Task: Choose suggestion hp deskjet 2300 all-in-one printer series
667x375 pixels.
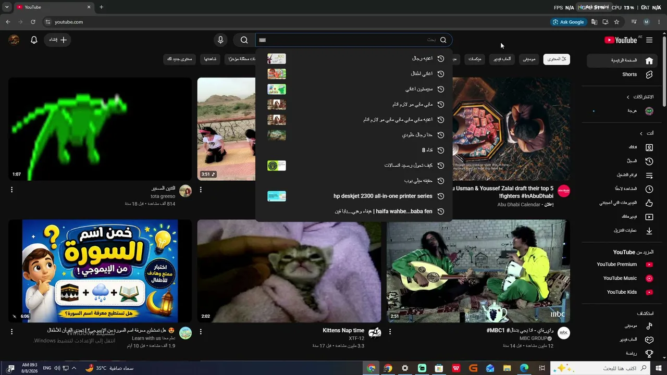Action: click(354, 196)
